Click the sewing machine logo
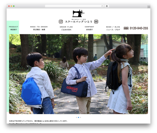This screenshot has width=157, height=133. (78, 14)
